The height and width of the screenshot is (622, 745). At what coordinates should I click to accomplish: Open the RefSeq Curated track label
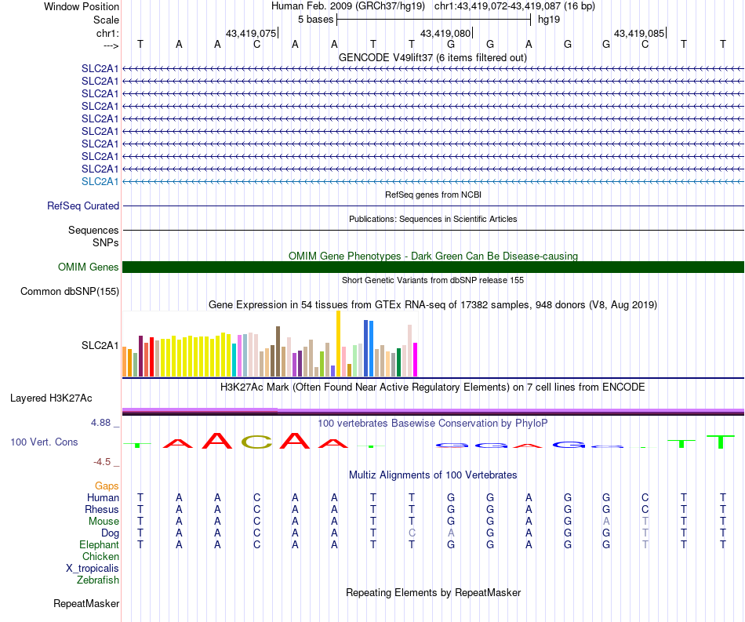tap(83, 206)
